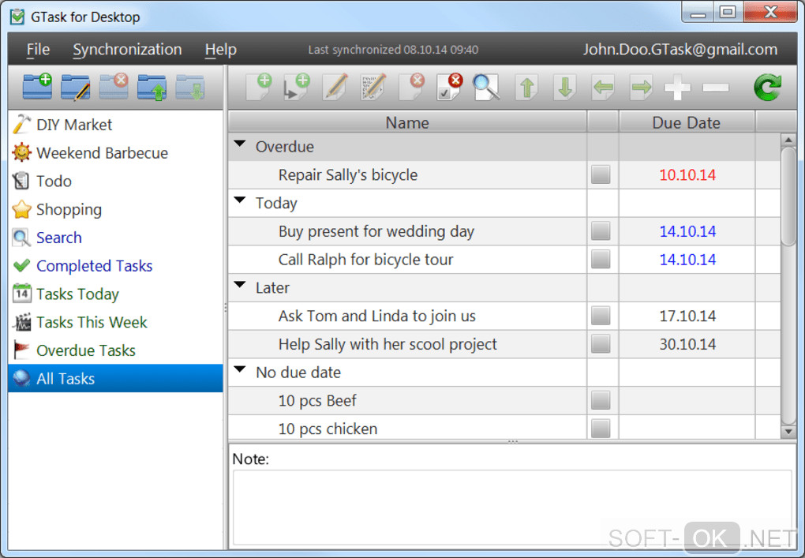
Task: Show Completed Tasks
Action: 115,266
